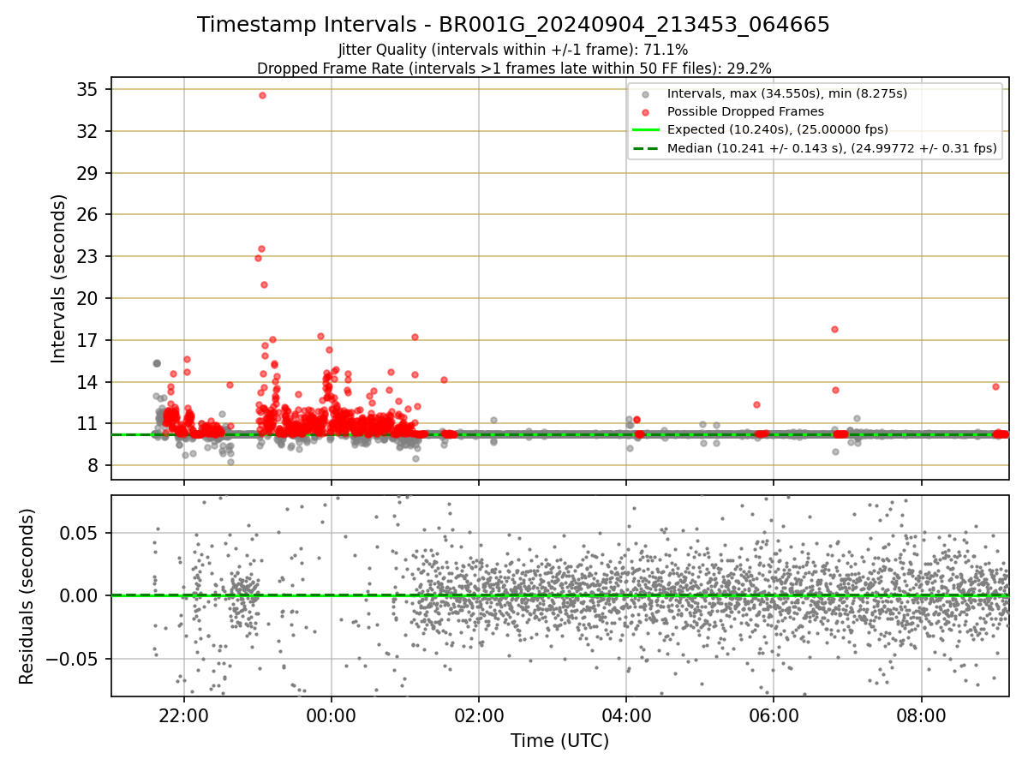The height and width of the screenshot is (771, 1028).
Task: Click the residuals tick label '−0.05'
Action: coord(72,659)
